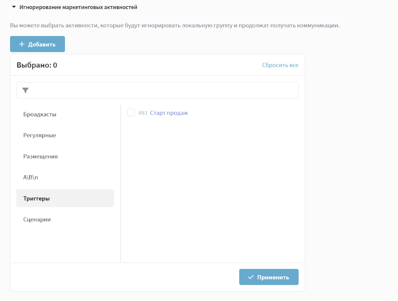The height and width of the screenshot is (301, 398).
Task: Click the funnel filter icon
Action: (x=25, y=90)
